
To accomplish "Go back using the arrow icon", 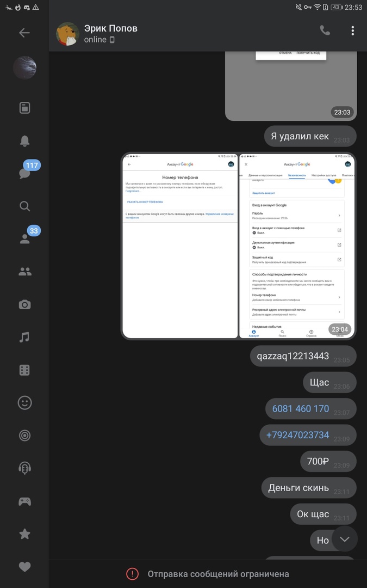I will [x=24, y=33].
